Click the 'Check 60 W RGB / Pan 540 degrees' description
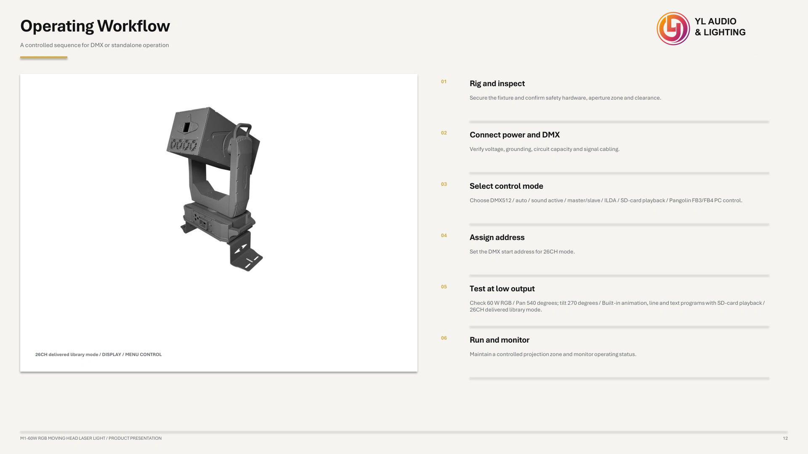Viewport: 808px width, 454px height. tap(617, 306)
